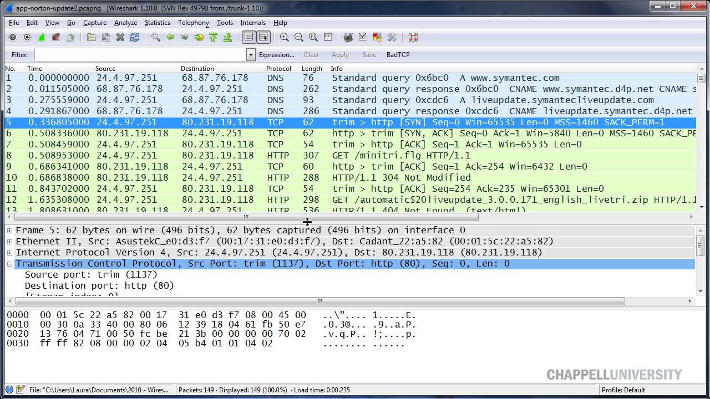
Task: Open expert info from status bar circle
Action: coord(9,390)
